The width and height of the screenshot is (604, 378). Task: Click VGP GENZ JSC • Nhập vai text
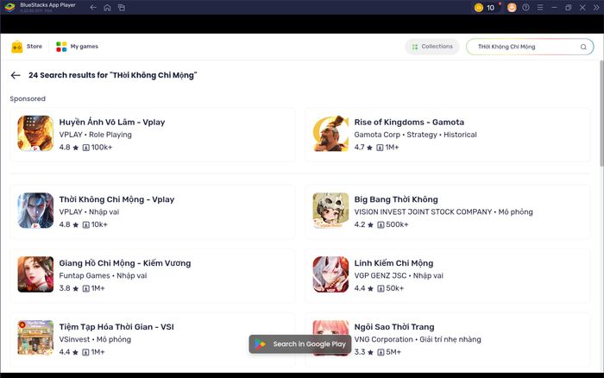(399, 276)
